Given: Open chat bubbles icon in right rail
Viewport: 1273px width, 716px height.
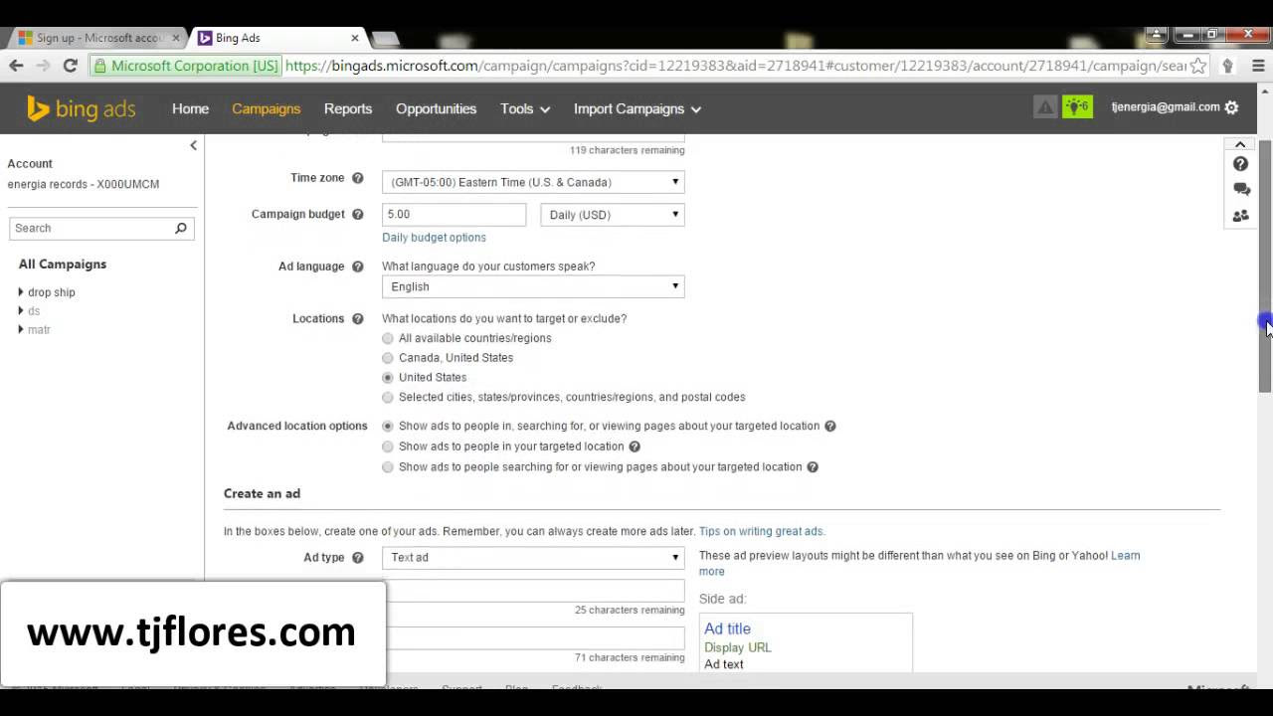Looking at the screenshot, I should coord(1241,189).
